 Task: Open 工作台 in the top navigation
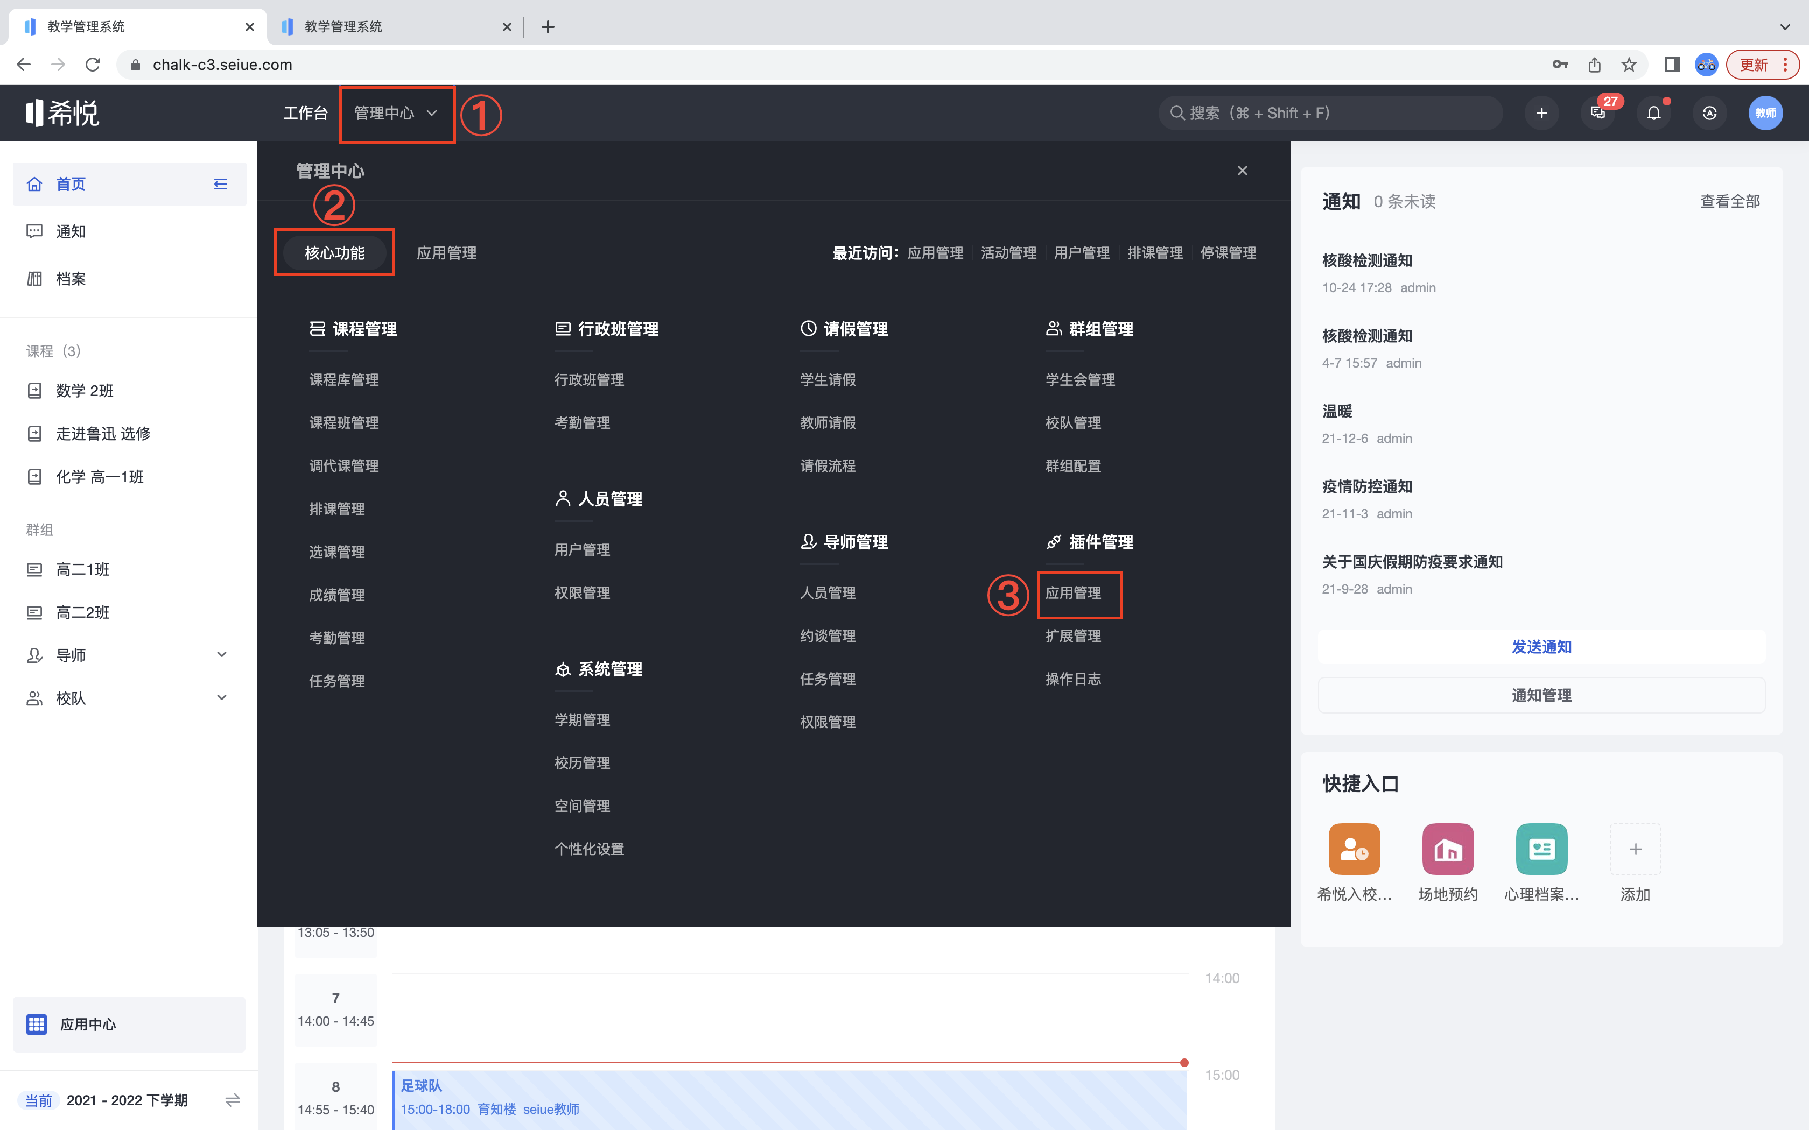pyautogui.click(x=305, y=113)
